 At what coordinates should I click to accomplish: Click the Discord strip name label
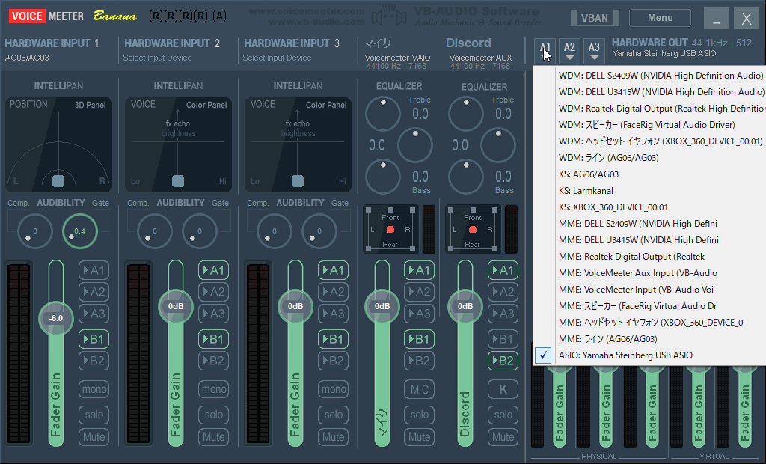coord(468,43)
